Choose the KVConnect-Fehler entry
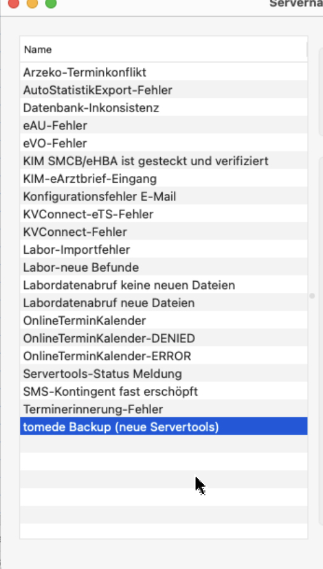Image resolution: width=323 pixels, height=569 pixels. pos(164,232)
